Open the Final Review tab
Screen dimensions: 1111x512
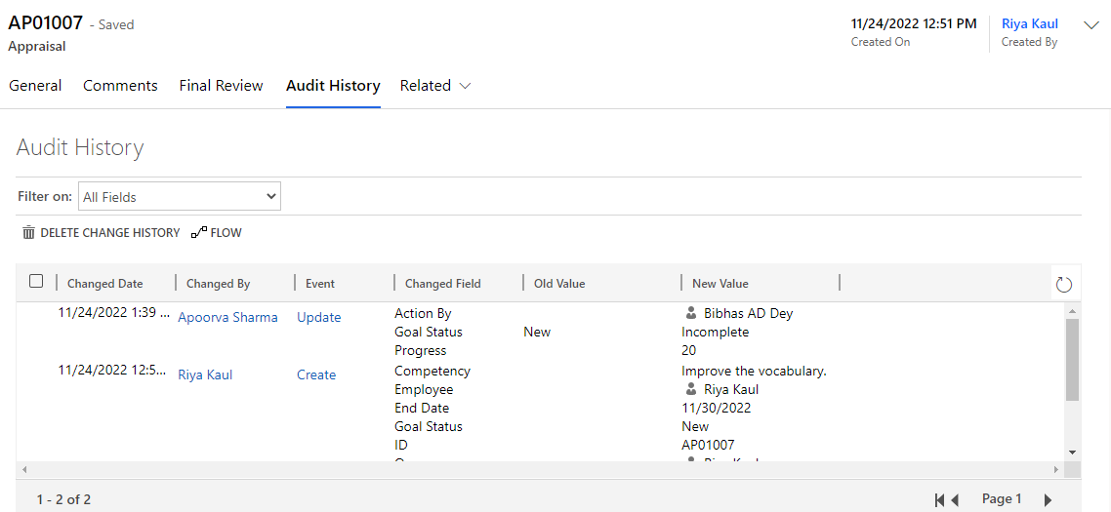(221, 86)
